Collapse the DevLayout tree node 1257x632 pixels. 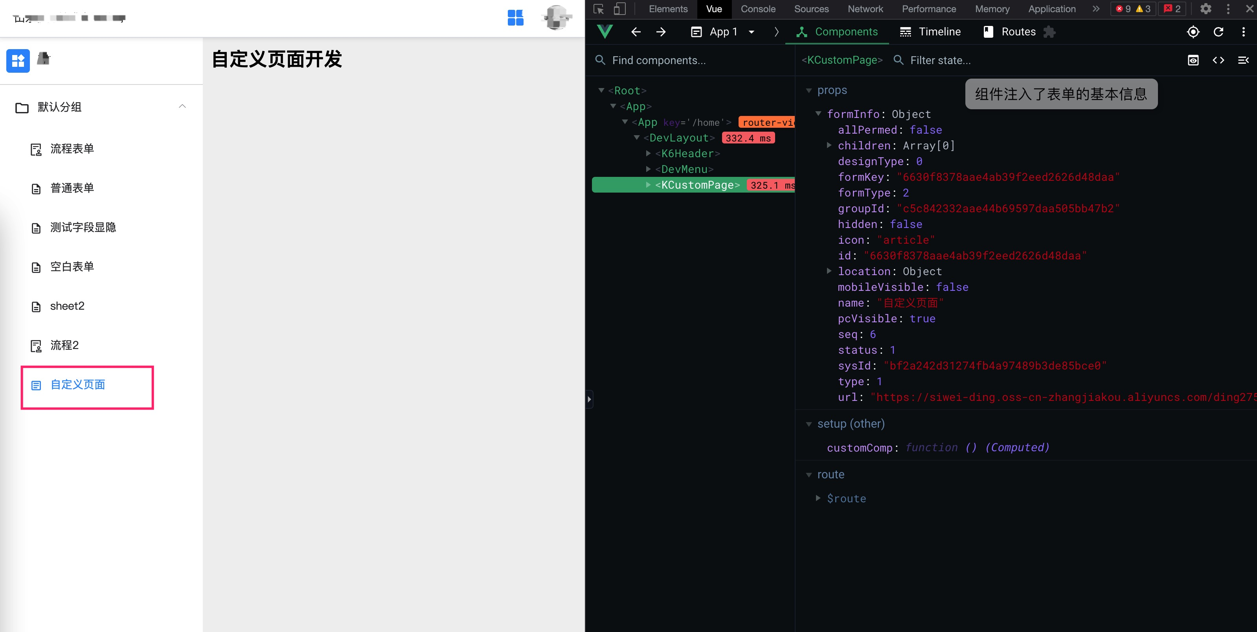(636, 138)
